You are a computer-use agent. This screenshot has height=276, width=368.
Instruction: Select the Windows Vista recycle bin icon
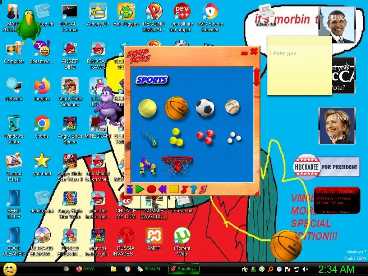14,130
